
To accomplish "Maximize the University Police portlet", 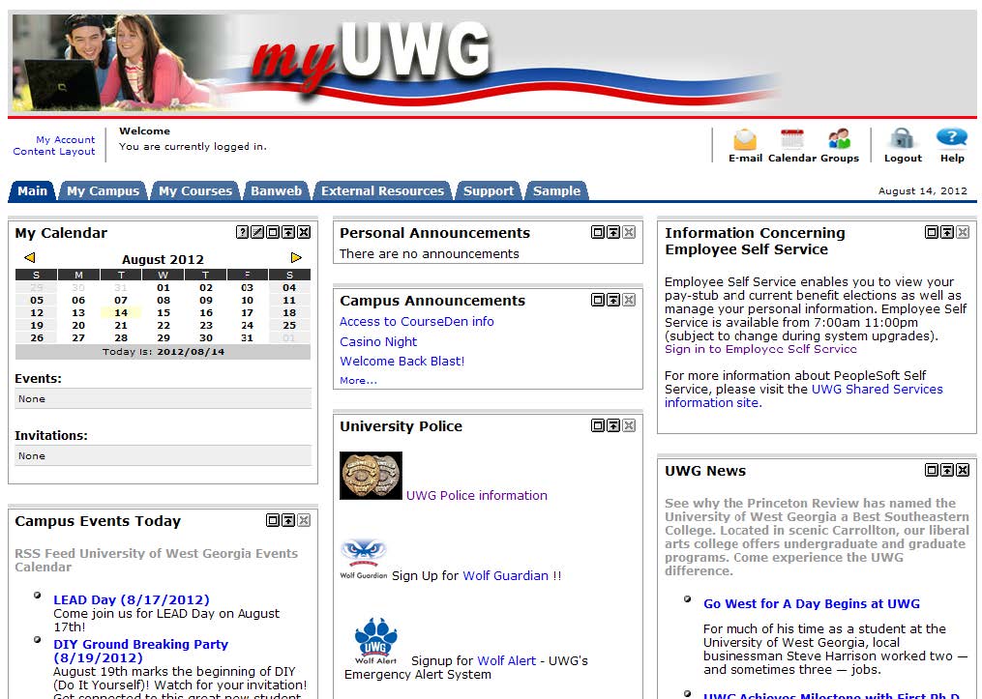I will point(598,425).
